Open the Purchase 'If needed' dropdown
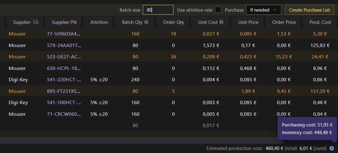Screen dimensions: 338x153 tap(264, 10)
